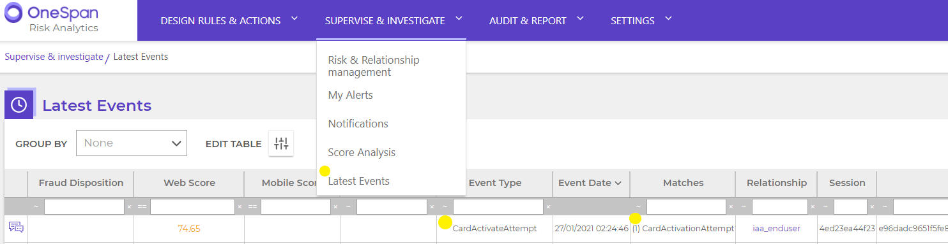This screenshot has width=948, height=244.
Task: Sort by the Event Date column header
Action: tap(590, 183)
